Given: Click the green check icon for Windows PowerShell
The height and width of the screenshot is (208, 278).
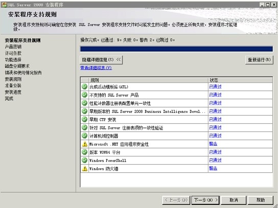Looking at the screenshot, I should pyautogui.click(x=84, y=160).
